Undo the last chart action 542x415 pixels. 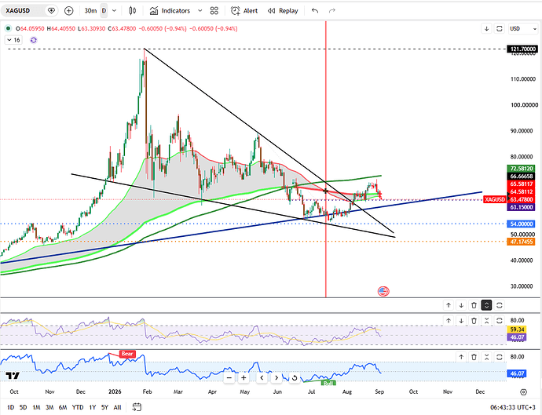pos(315,11)
